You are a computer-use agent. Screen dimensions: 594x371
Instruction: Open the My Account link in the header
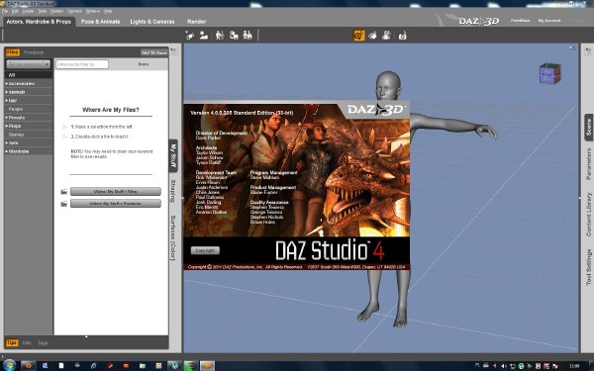[x=549, y=21]
